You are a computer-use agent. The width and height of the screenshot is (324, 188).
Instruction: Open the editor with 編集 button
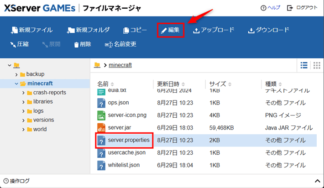171,30
